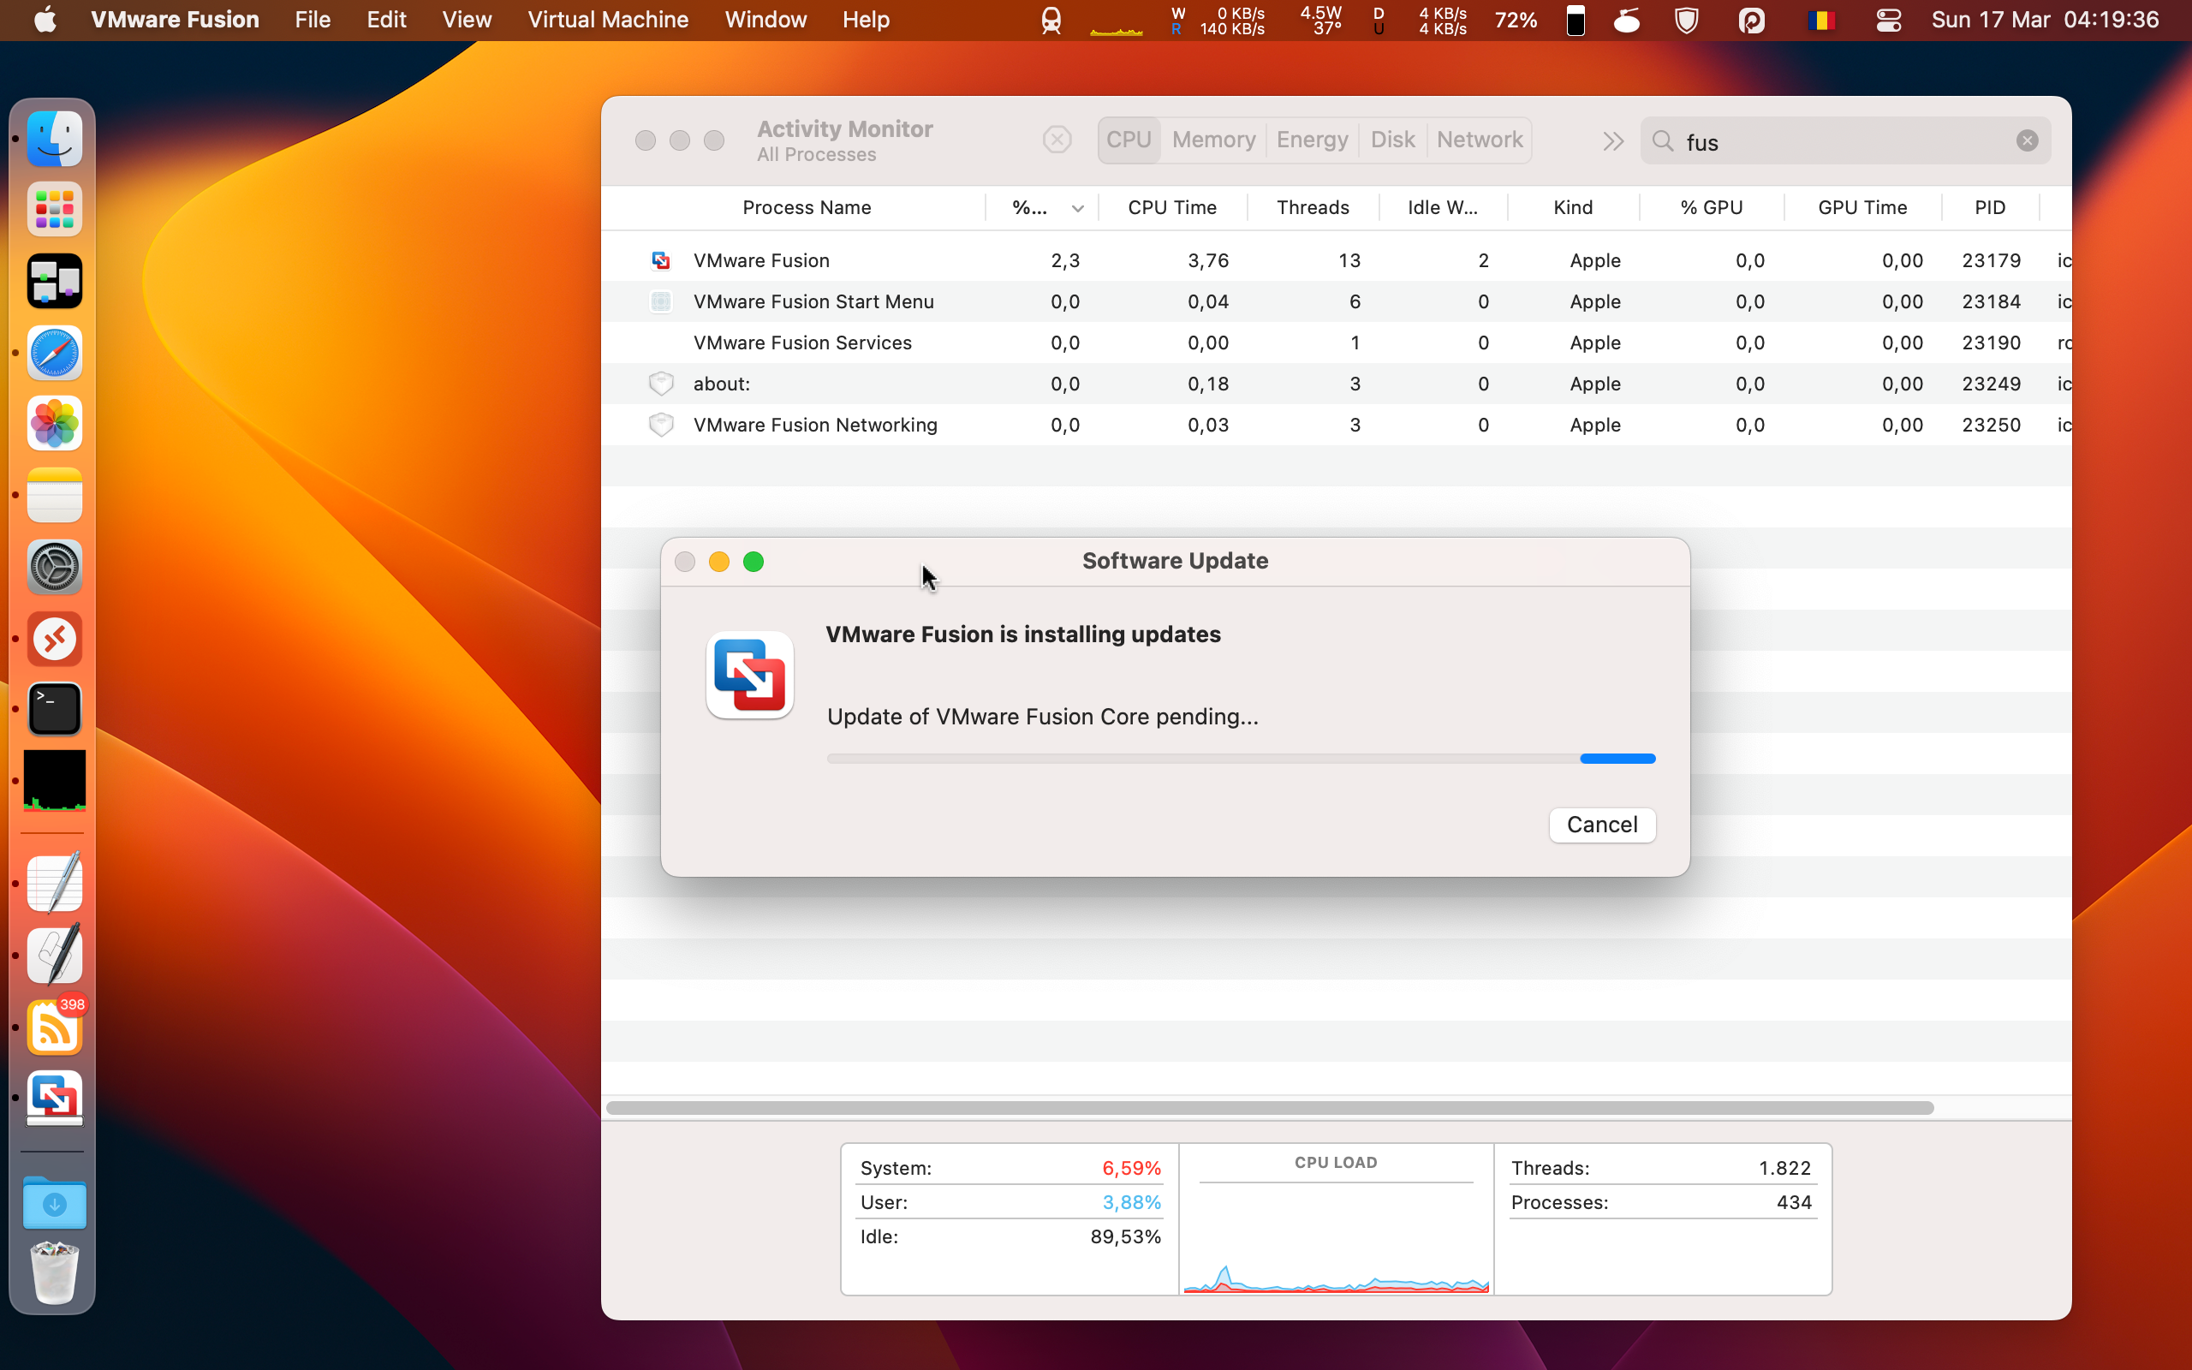Open Launchpad in the Dock
This screenshot has width=2192, height=1370.
[x=54, y=211]
